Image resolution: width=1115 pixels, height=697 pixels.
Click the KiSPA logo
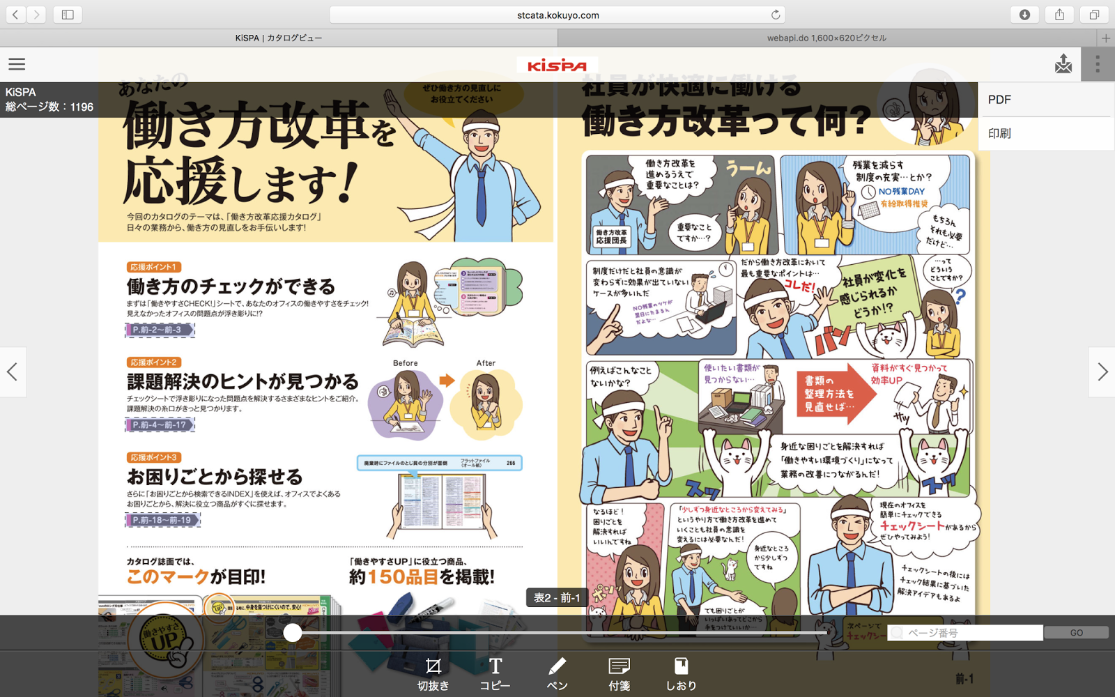point(557,66)
